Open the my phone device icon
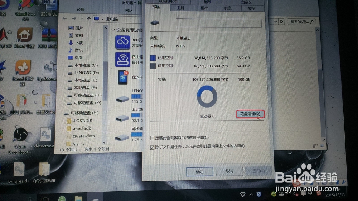Screen dimensions: 358x201 (123, 77)
